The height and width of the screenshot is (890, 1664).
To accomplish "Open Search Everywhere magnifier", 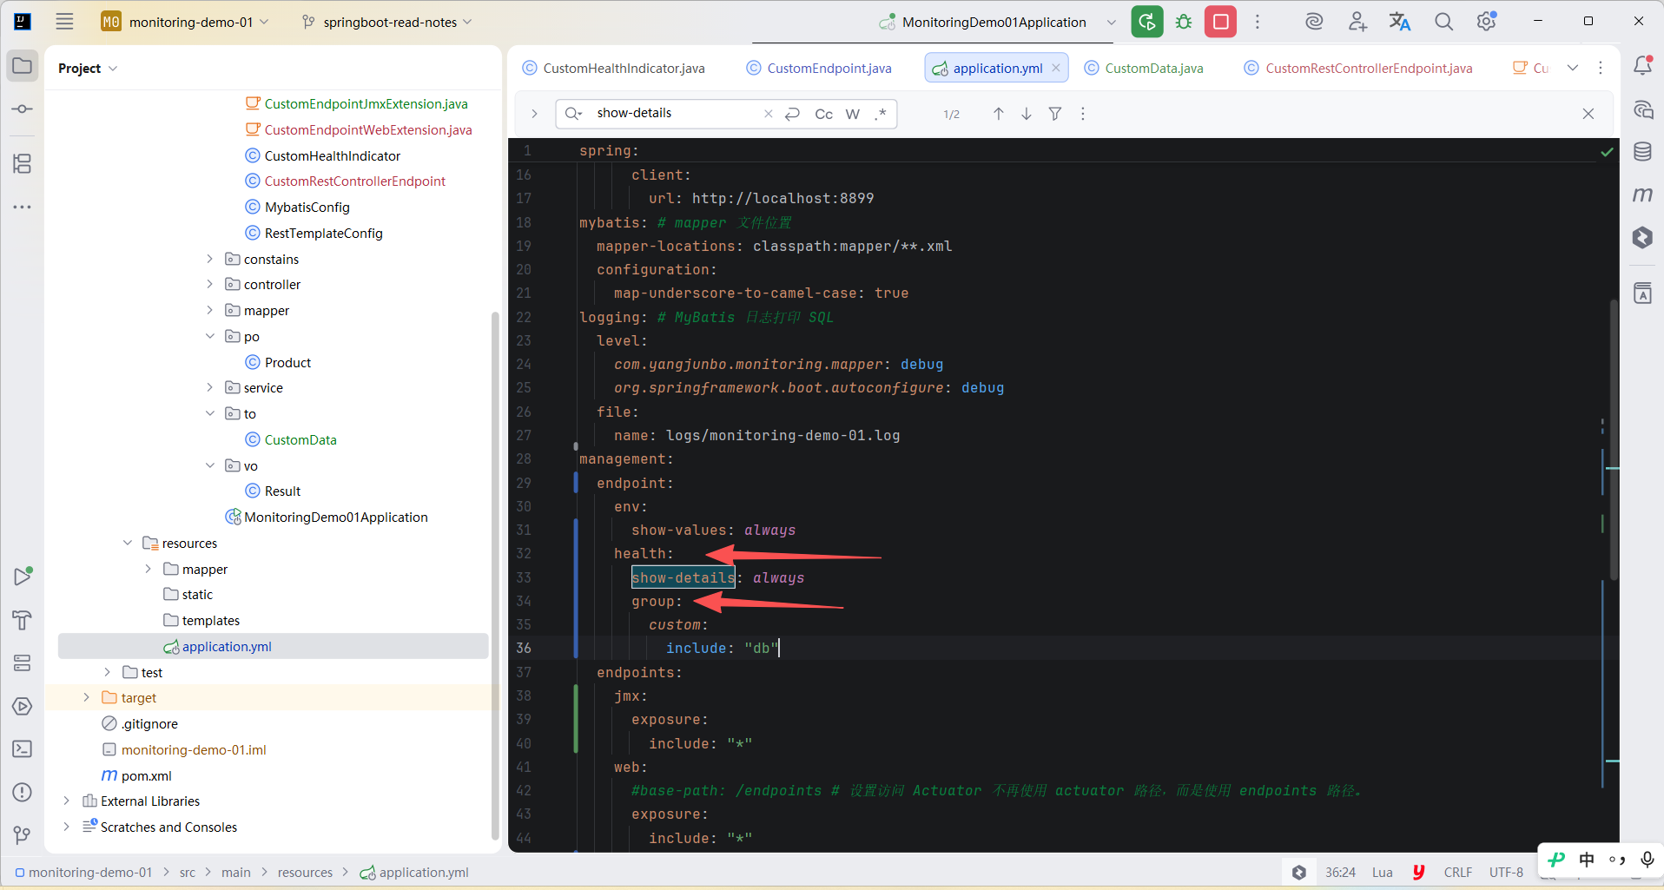I will pyautogui.click(x=1443, y=22).
